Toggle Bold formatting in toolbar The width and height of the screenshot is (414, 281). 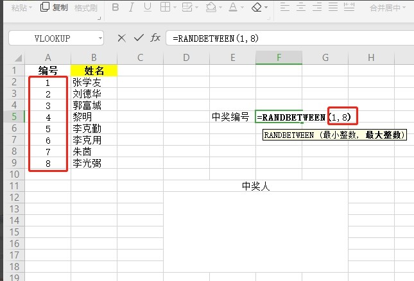[x=116, y=8]
